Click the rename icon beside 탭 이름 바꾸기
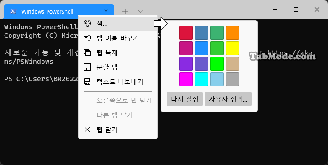328x165 pixels. [x=87, y=38]
